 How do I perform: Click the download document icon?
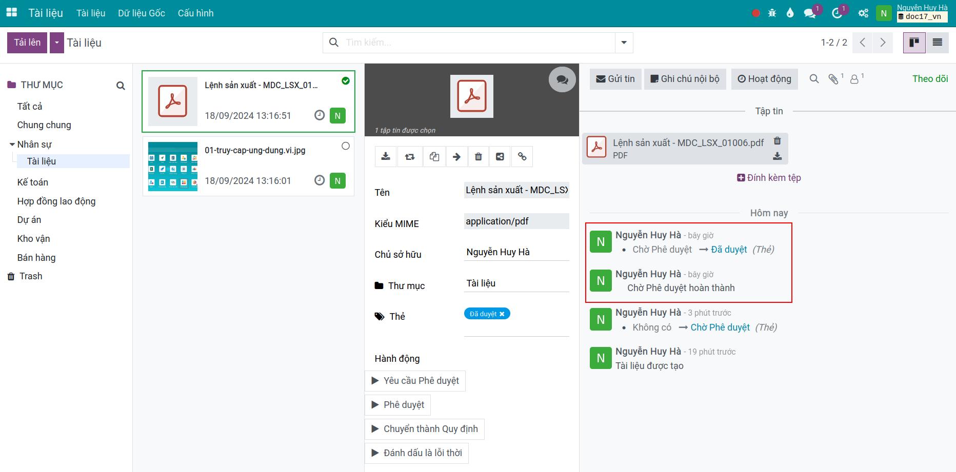[386, 157]
